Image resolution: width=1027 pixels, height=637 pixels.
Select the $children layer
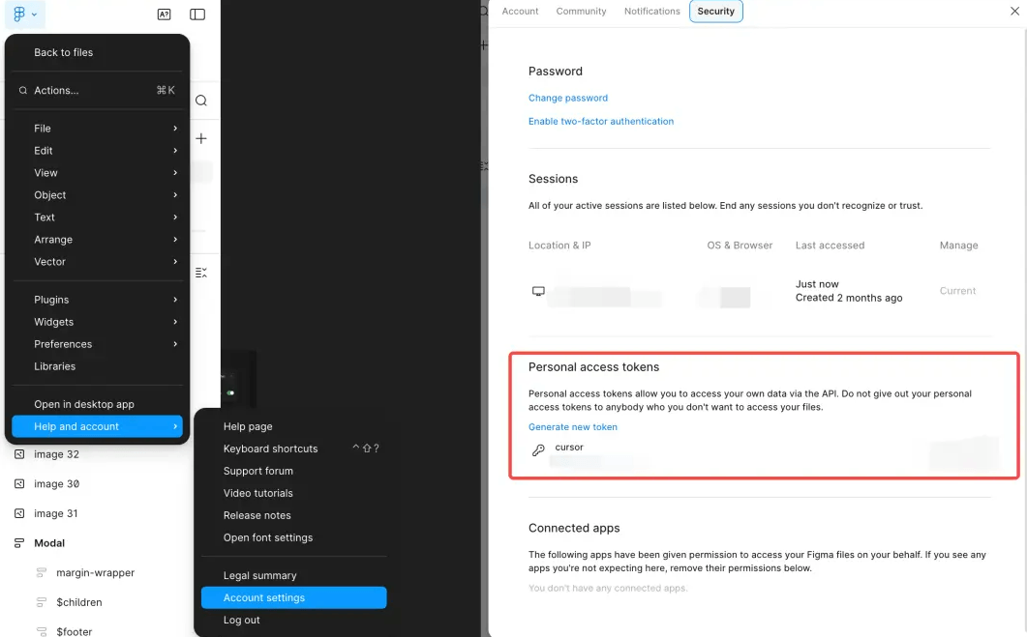click(79, 602)
